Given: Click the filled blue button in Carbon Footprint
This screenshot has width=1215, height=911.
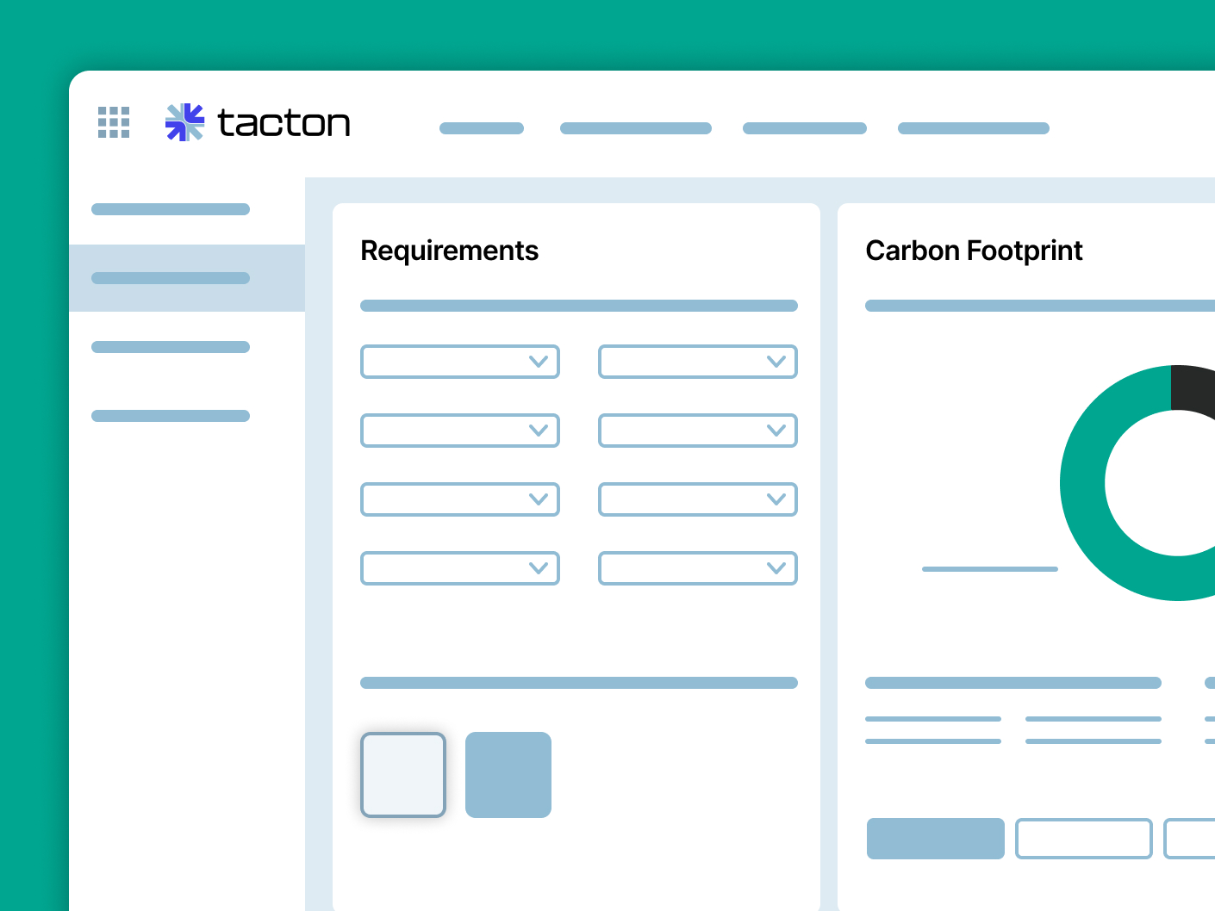Looking at the screenshot, I should click(935, 839).
